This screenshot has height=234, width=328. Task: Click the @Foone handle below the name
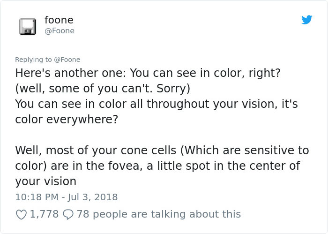point(59,31)
